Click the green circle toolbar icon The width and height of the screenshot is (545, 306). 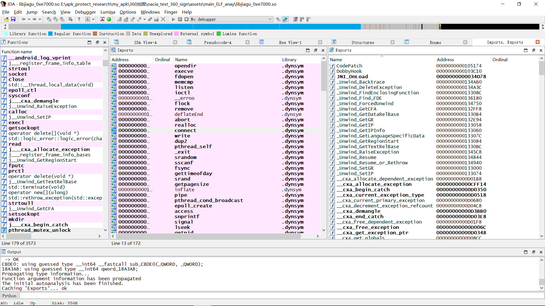[109, 19]
